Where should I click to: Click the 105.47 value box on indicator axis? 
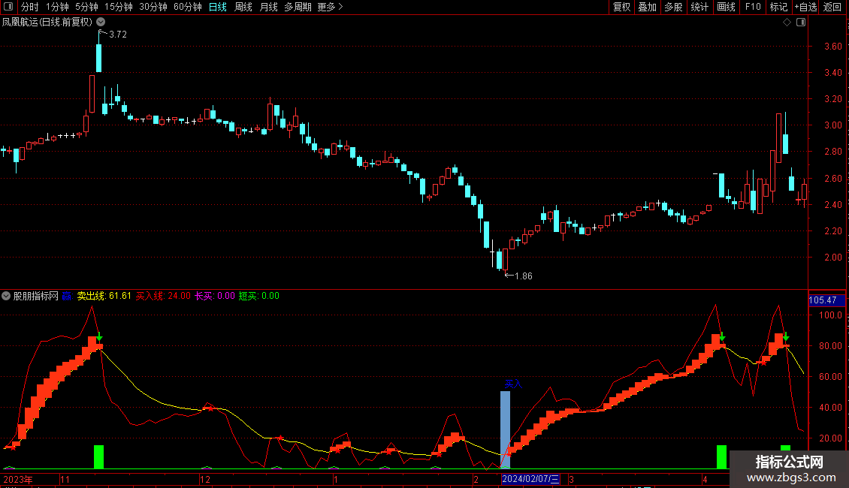point(826,300)
